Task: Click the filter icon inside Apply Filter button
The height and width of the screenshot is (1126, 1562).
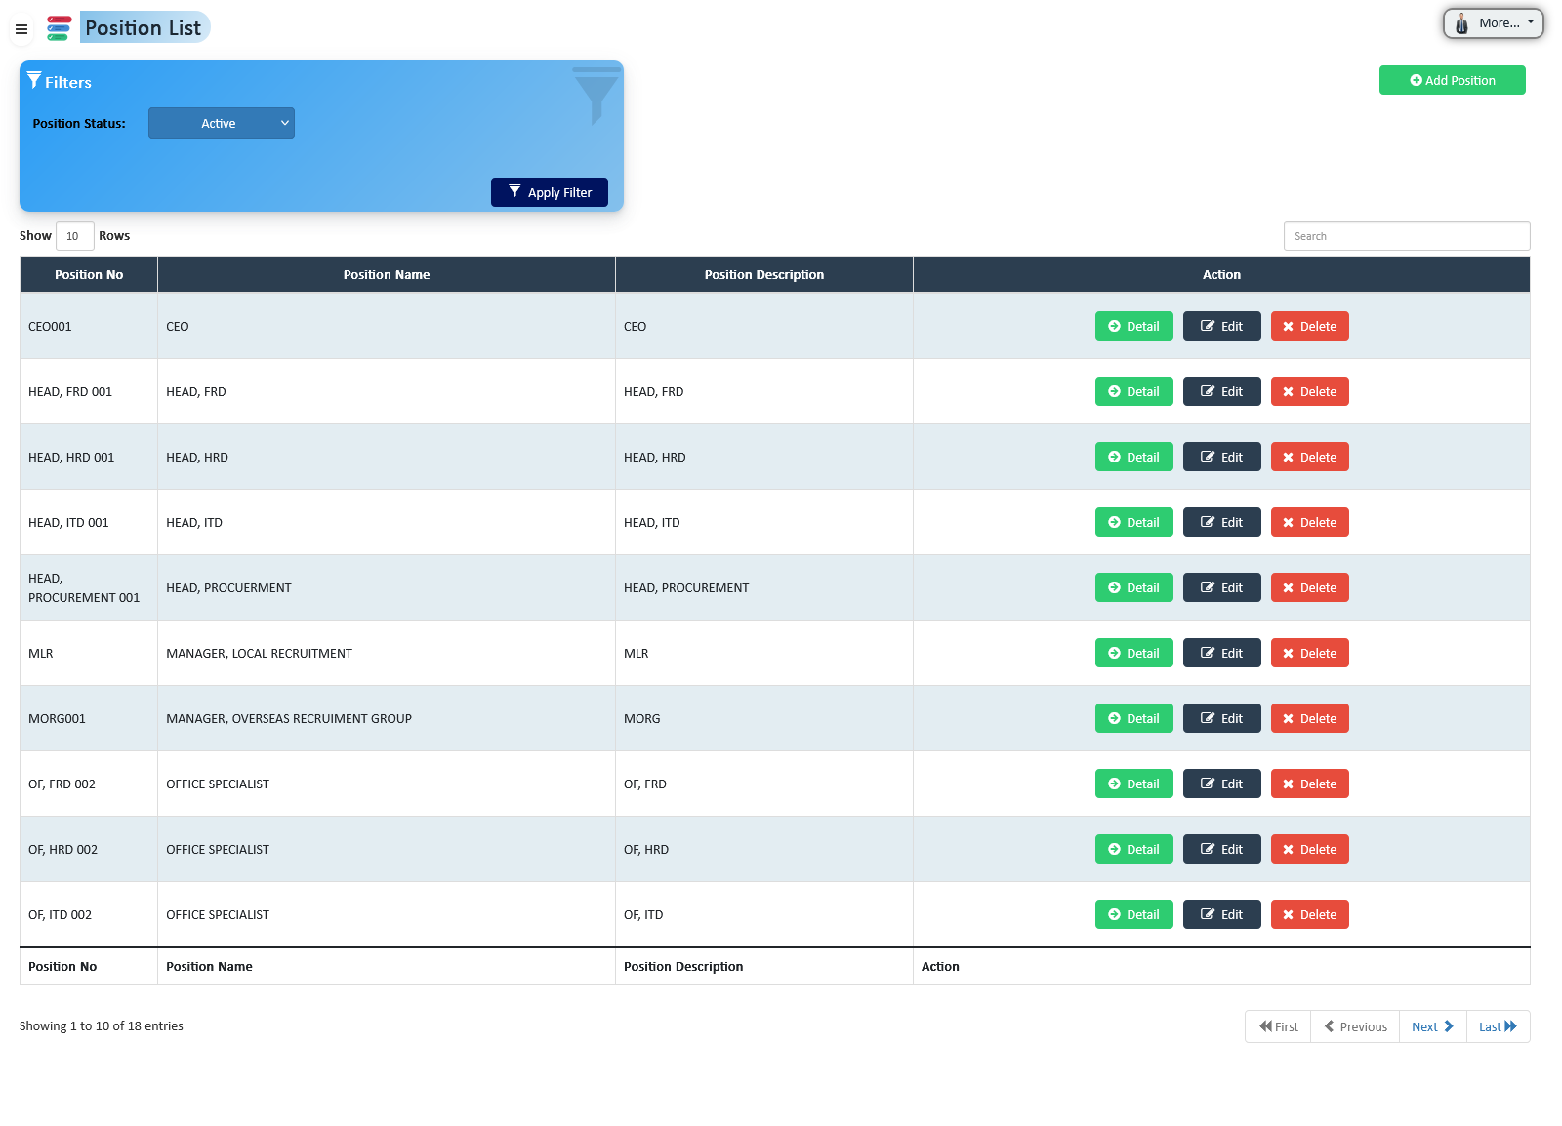Action: (x=515, y=192)
